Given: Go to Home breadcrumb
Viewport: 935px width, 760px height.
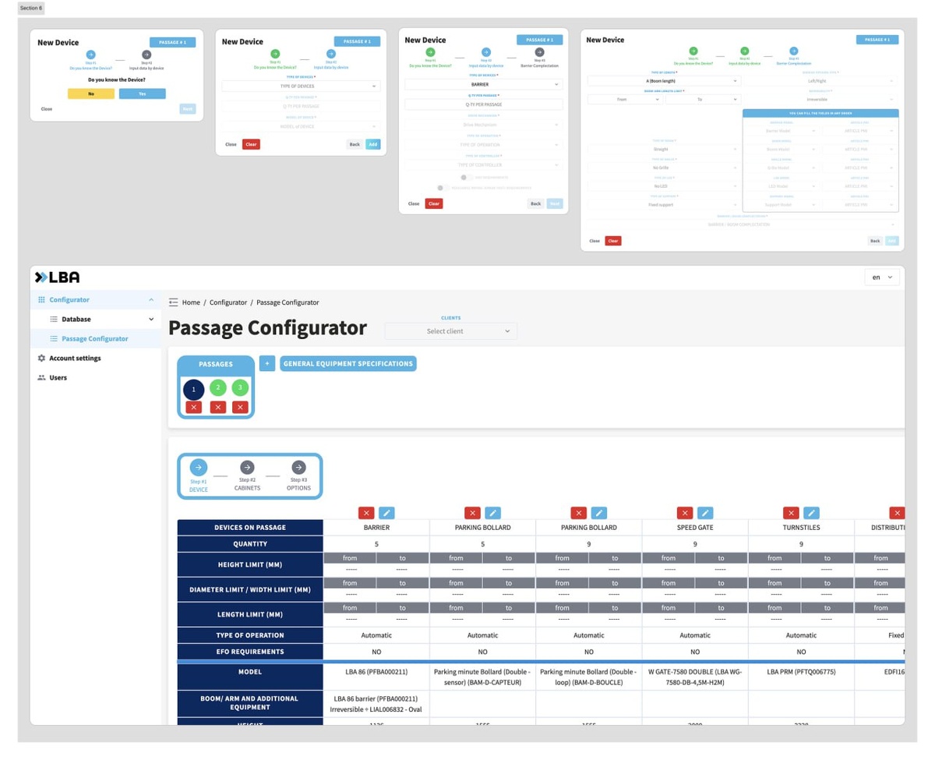Looking at the screenshot, I should tap(191, 302).
